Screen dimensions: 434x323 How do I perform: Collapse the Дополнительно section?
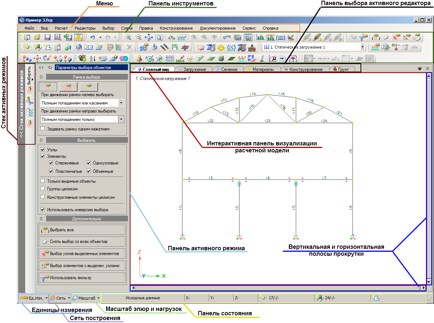pos(41,218)
